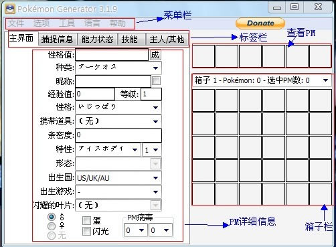The height and width of the screenshot is (247, 336).
Task: Select the female ♀ gender radio button
Action: coord(52,226)
